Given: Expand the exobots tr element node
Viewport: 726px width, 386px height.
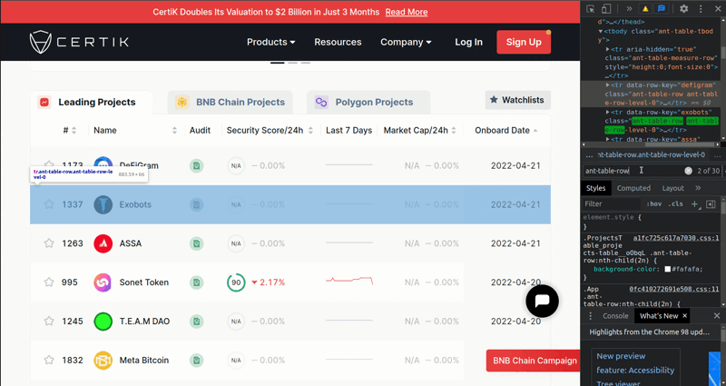Looking at the screenshot, I should point(608,112).
